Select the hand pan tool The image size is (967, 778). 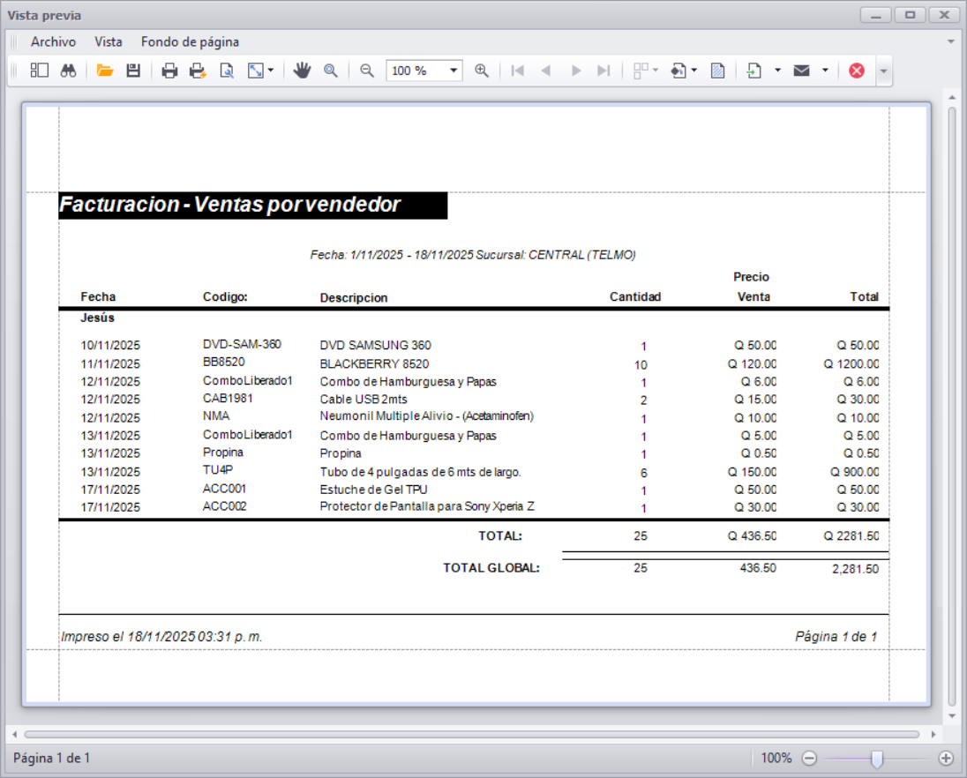point(303,71)
